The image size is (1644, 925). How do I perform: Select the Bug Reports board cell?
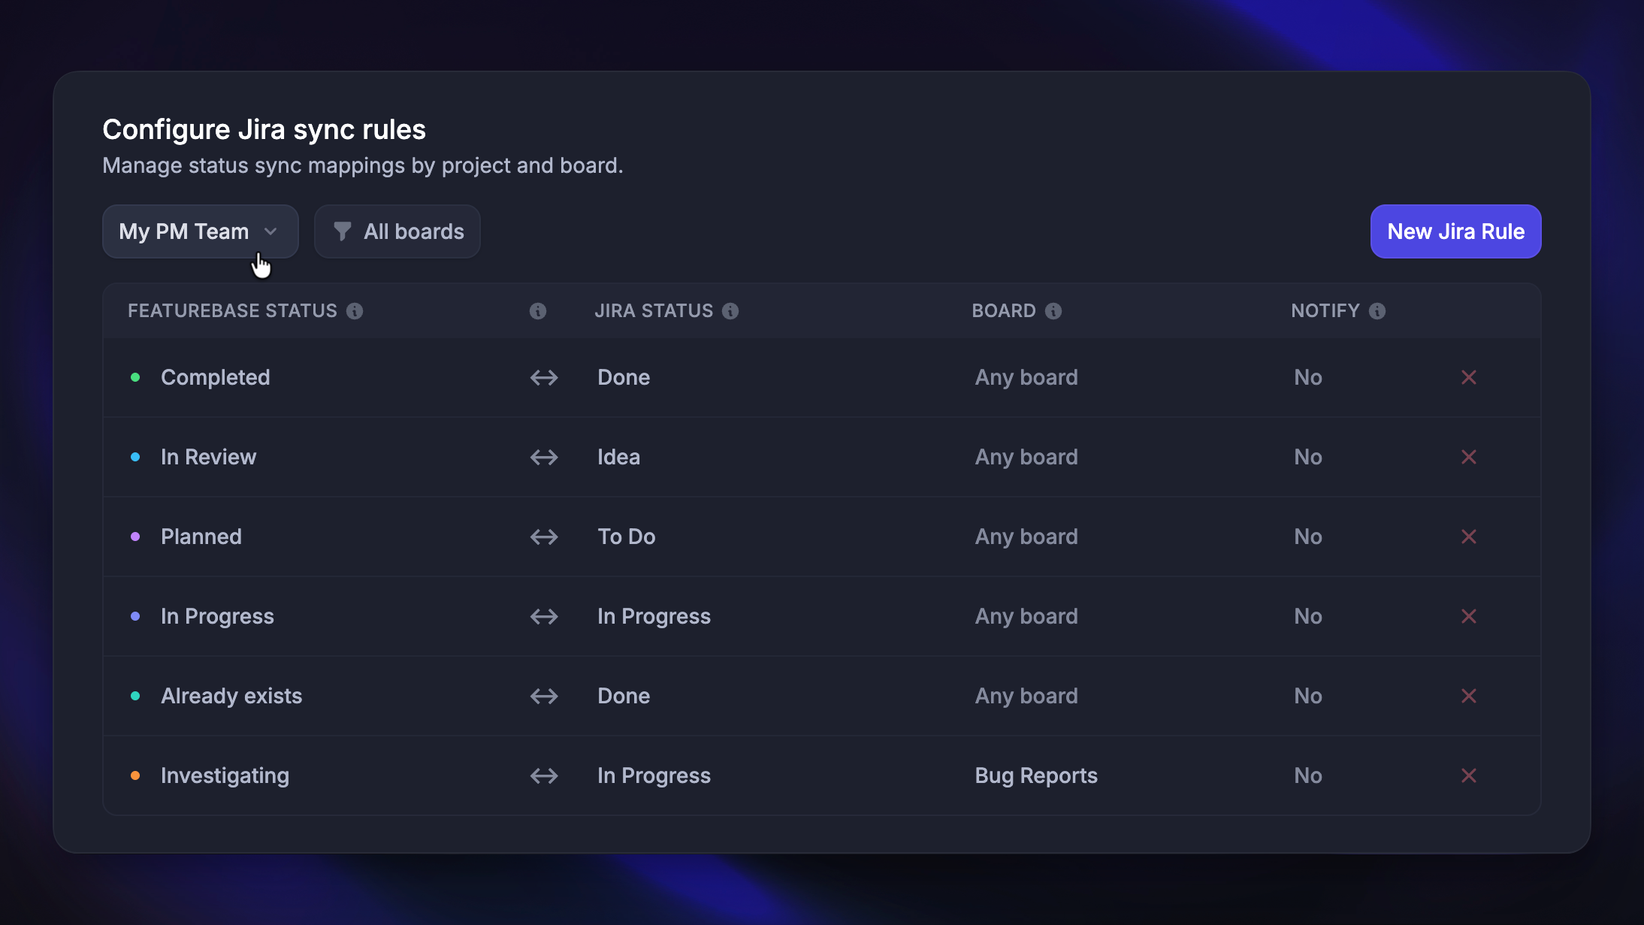pos(1036,775)
